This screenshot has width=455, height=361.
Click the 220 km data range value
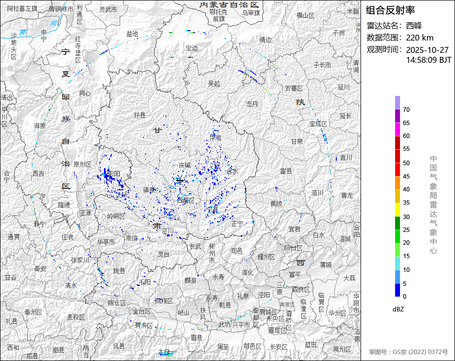(420, 38)
